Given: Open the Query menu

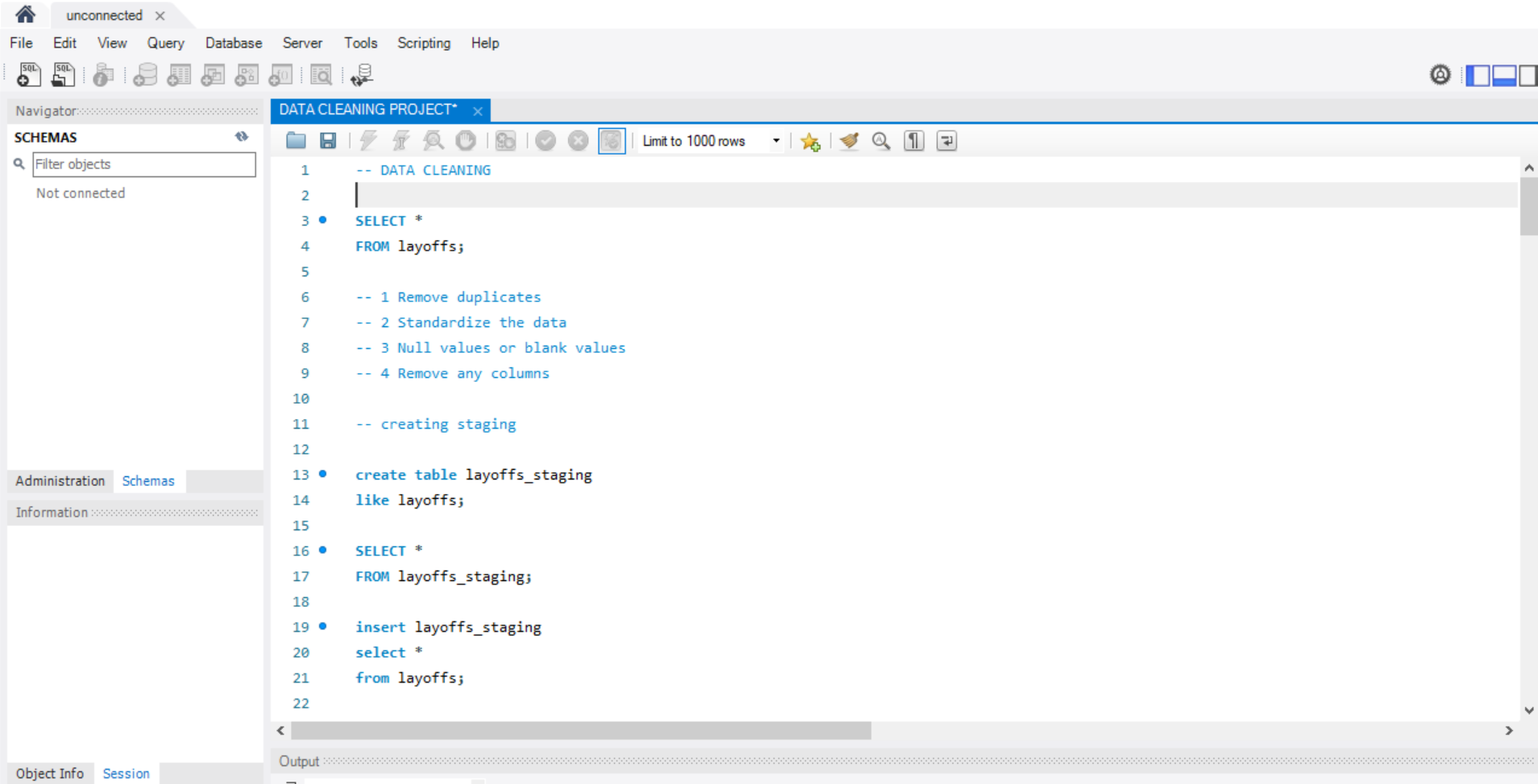Looking at the screenshot, I should 165,44.
